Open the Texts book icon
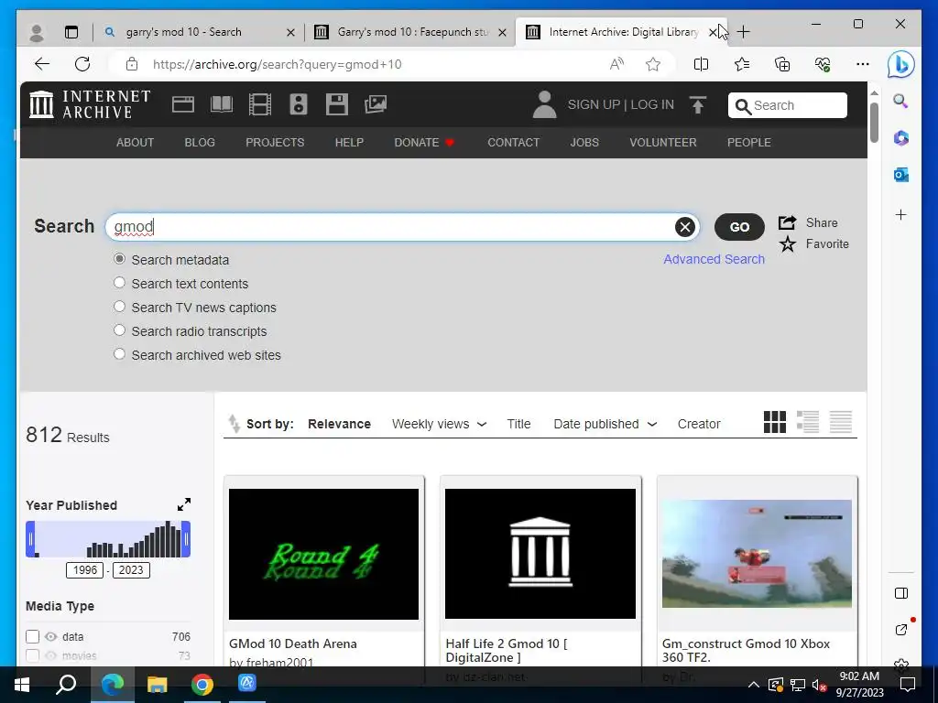The width and height of the screenshot is (938, 703). (222, 104)
